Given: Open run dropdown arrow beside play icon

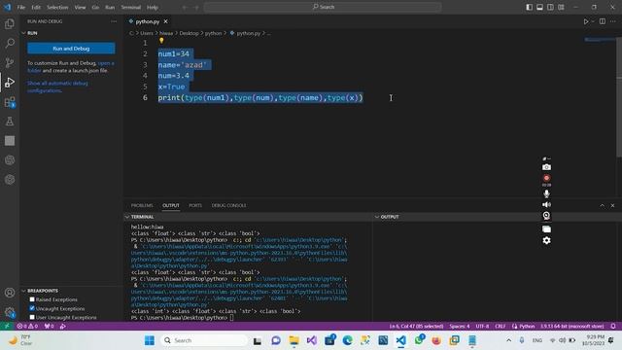Looking at the screenshot, I should pyautogui.click(x=593, y=21).
